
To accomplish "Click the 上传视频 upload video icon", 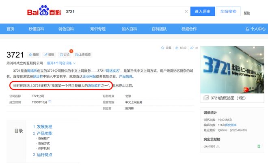I will coord(77,55).
